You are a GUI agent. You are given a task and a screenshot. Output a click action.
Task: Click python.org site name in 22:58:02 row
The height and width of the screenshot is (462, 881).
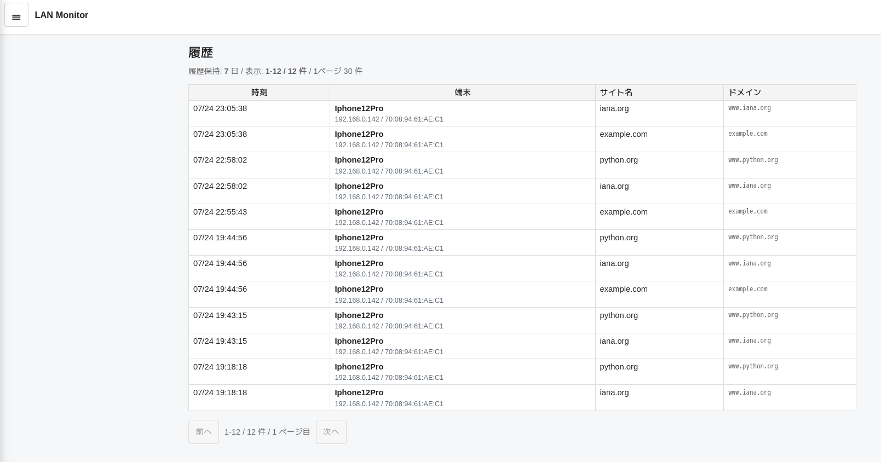click(x=619, y=160)
